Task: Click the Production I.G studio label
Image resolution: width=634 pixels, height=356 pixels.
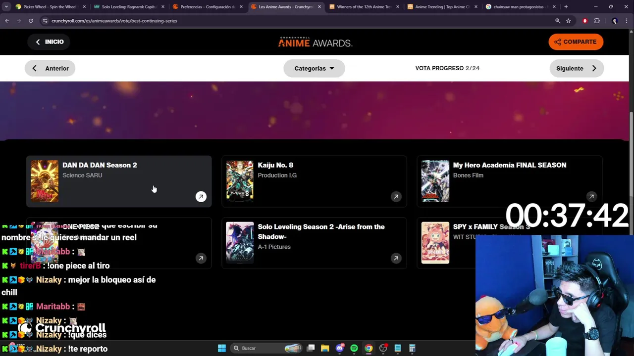Action: (x=277, y=175)
